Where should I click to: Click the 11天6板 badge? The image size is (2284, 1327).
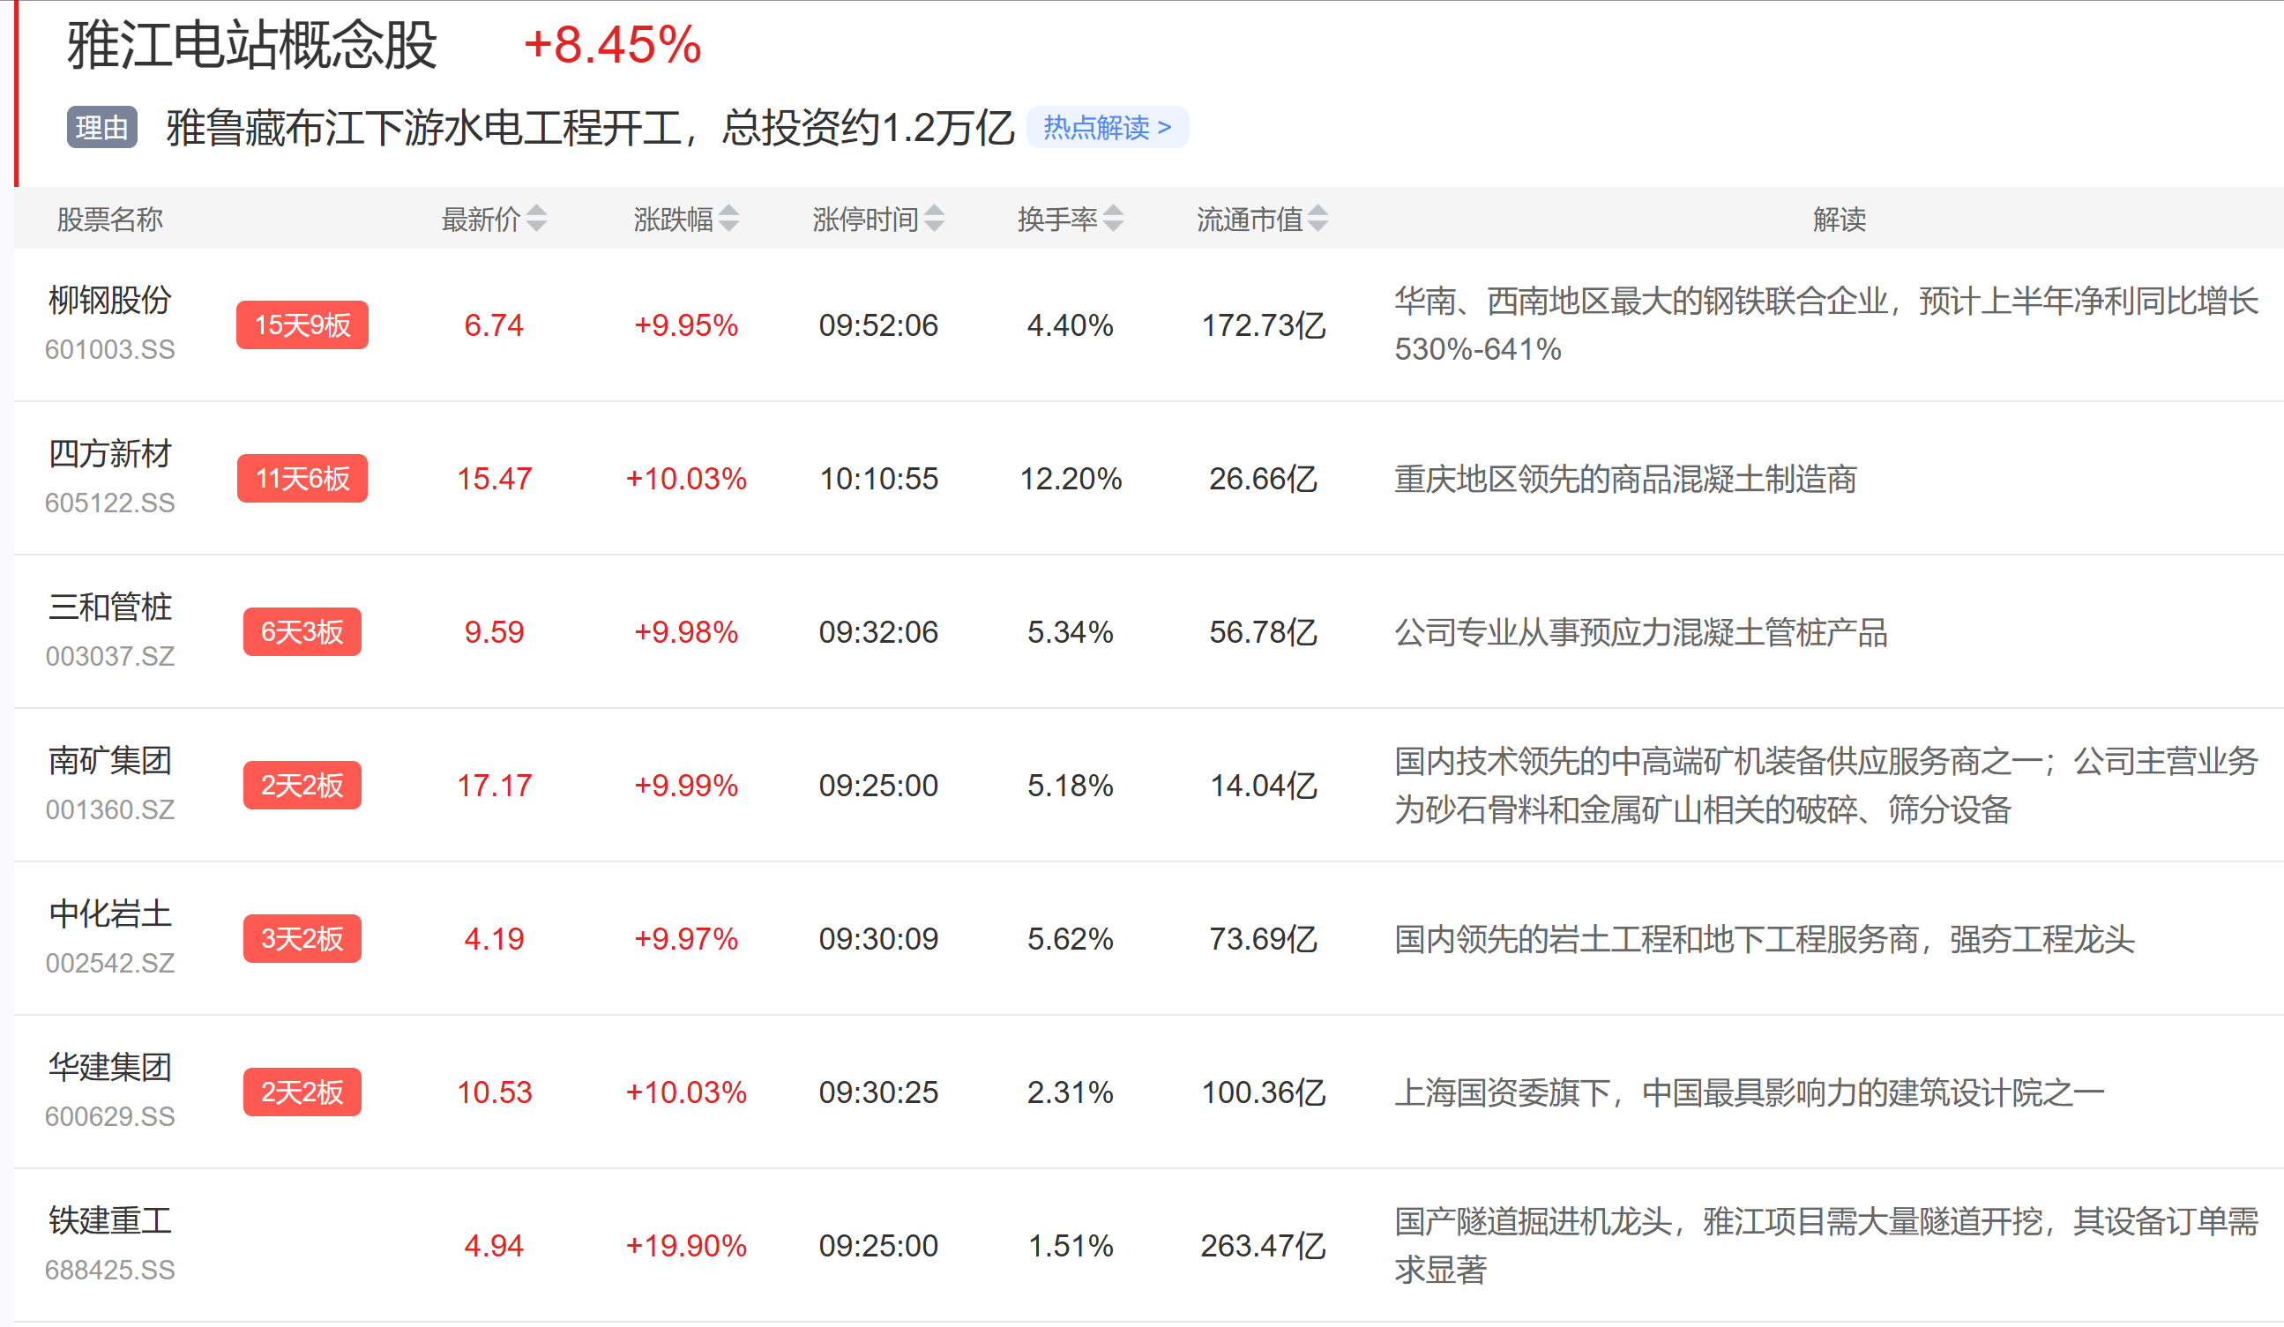pos(302,478)
